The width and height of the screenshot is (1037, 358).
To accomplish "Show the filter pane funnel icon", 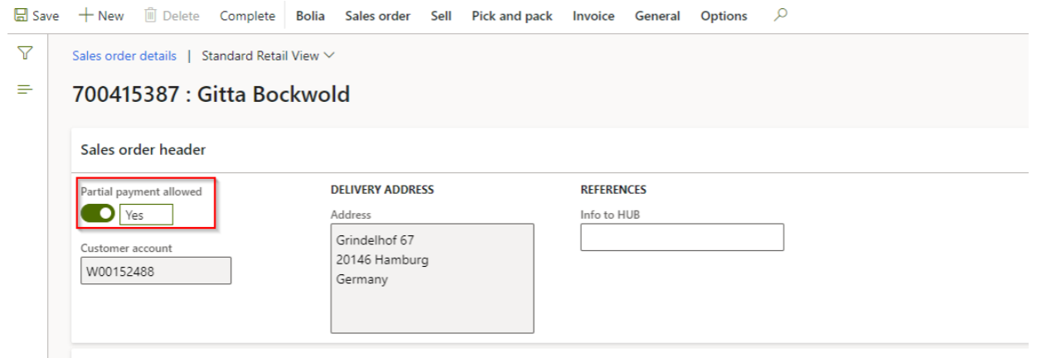I will [25, 53].
